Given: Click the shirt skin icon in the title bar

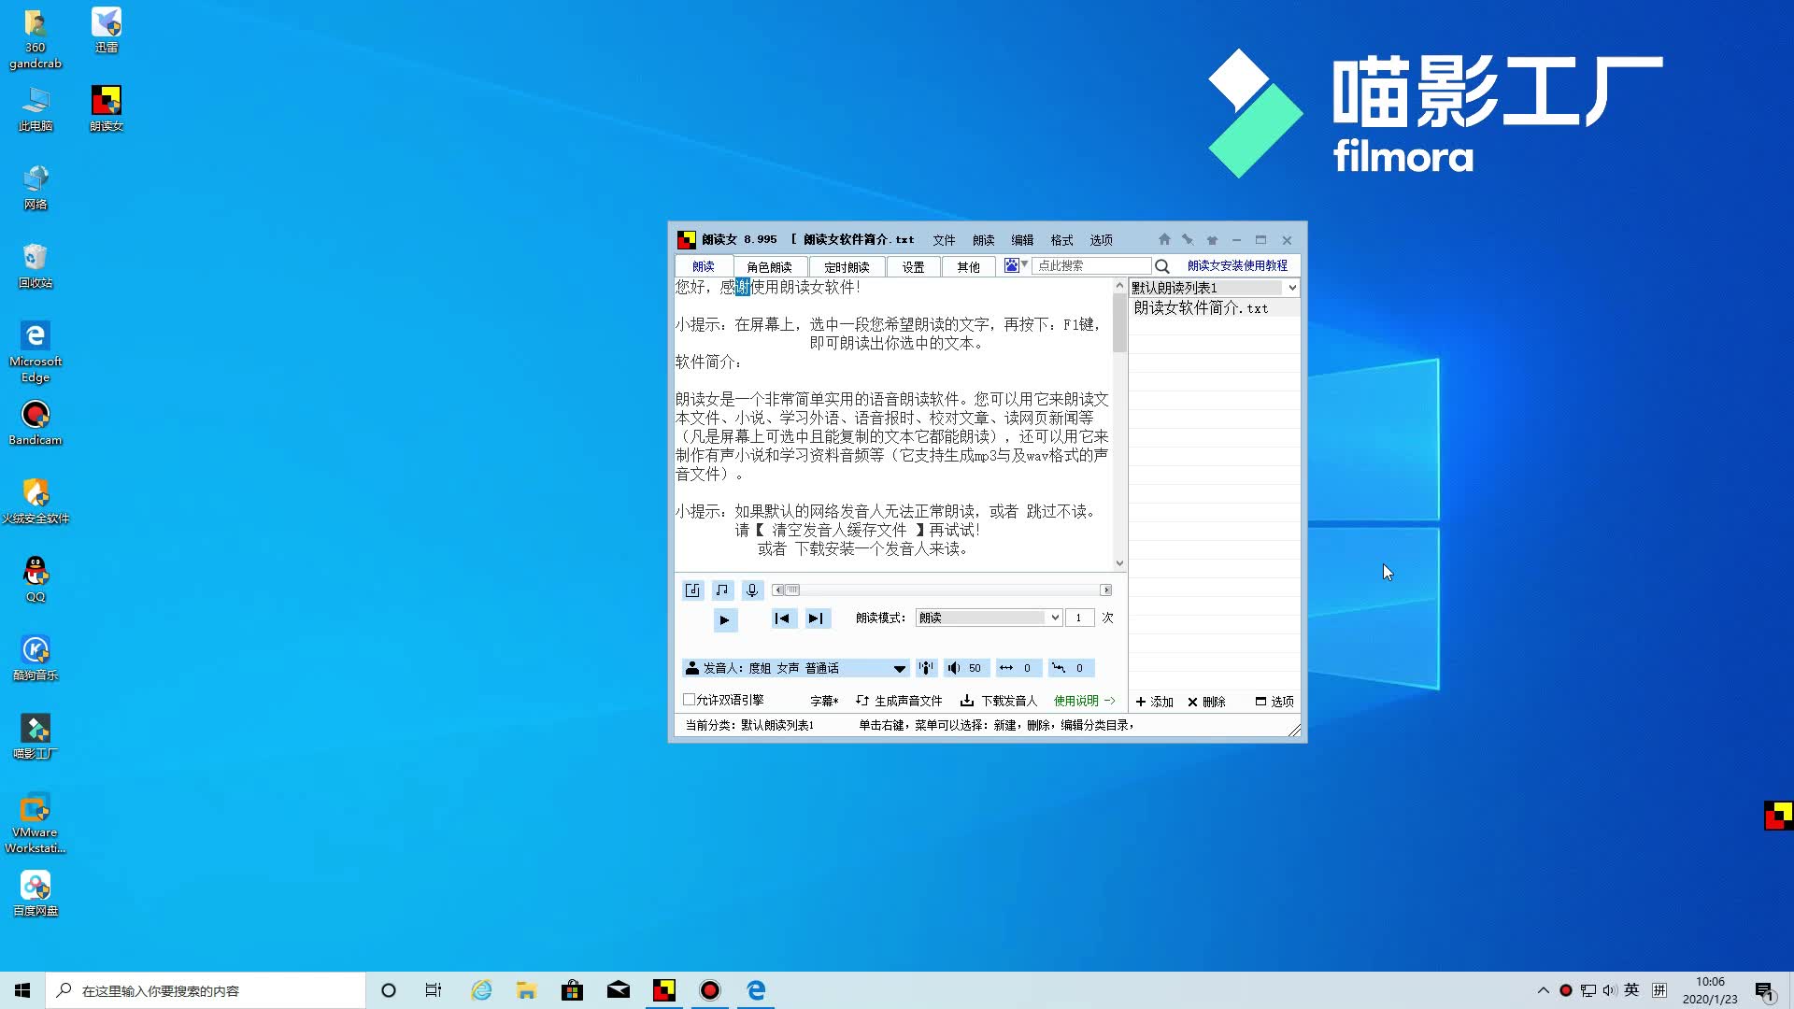Looking at the screenshot, I should pos(1212,239).
